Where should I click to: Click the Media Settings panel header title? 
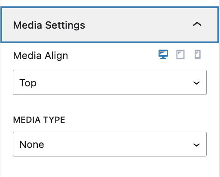[49, 25]
